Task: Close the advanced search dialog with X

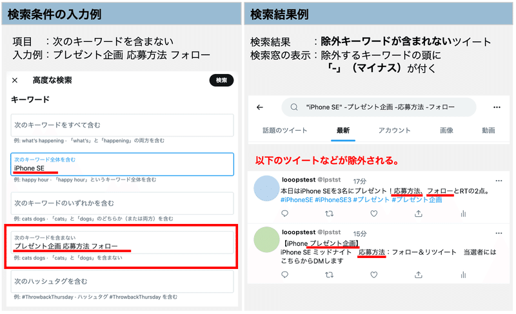Action: point(15,80)
